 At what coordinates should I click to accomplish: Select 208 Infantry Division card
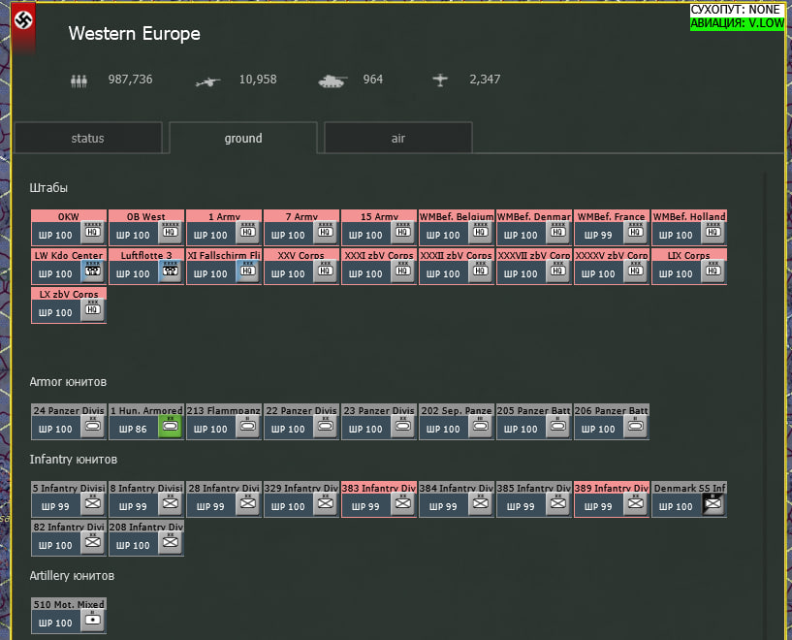coord(146,538)
